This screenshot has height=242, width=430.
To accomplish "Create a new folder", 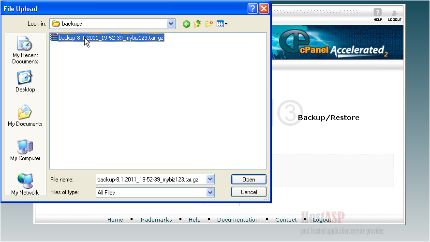I will click(x=209, y=24).
